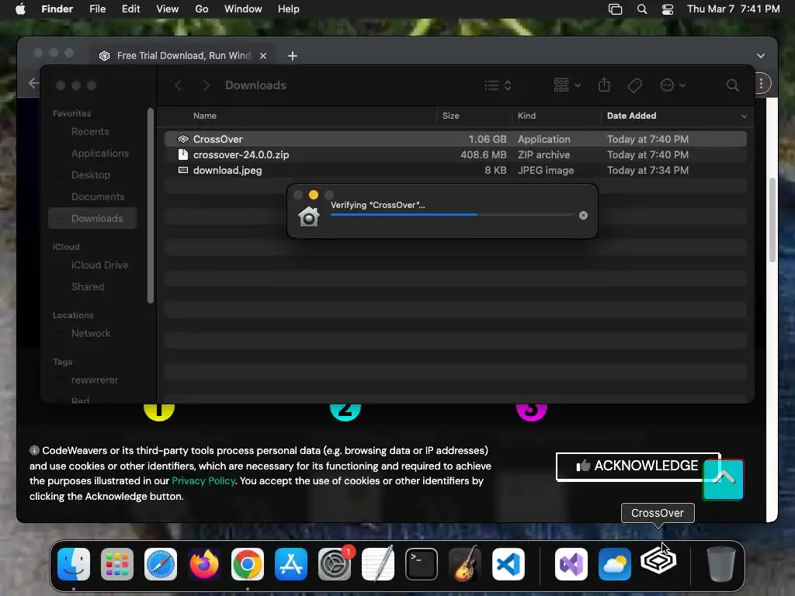Go forward in Finder toolbar
Image resolution: width=795 pixels, height=596 pixels.
206,85
